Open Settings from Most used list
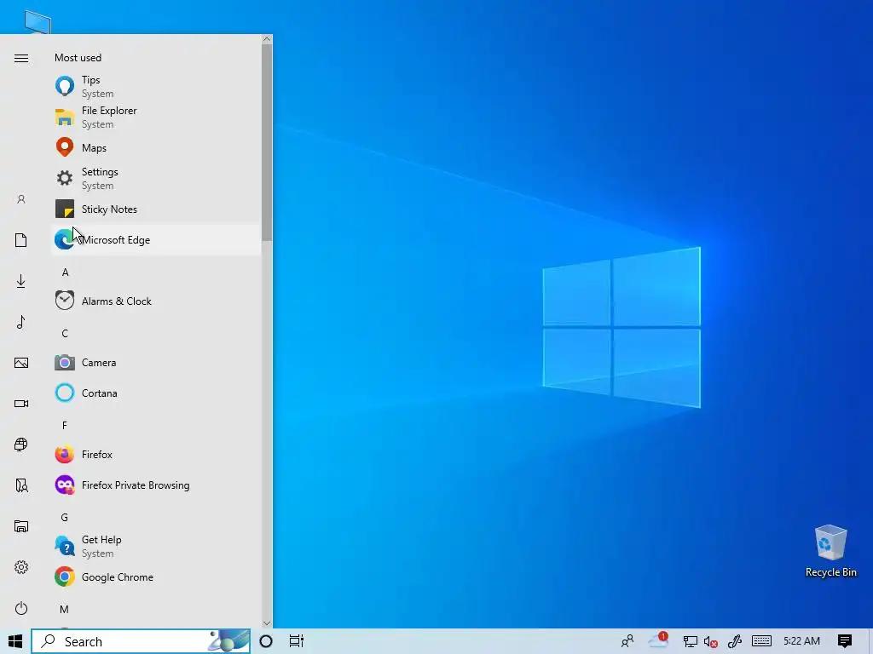The image size is (873, 654). coord(156,178)
